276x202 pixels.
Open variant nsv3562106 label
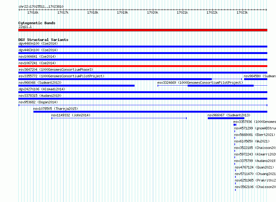[x=256, y=187]
